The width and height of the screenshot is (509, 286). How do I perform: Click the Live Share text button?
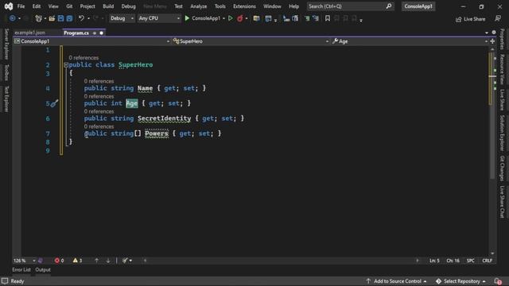coord(475,19)
